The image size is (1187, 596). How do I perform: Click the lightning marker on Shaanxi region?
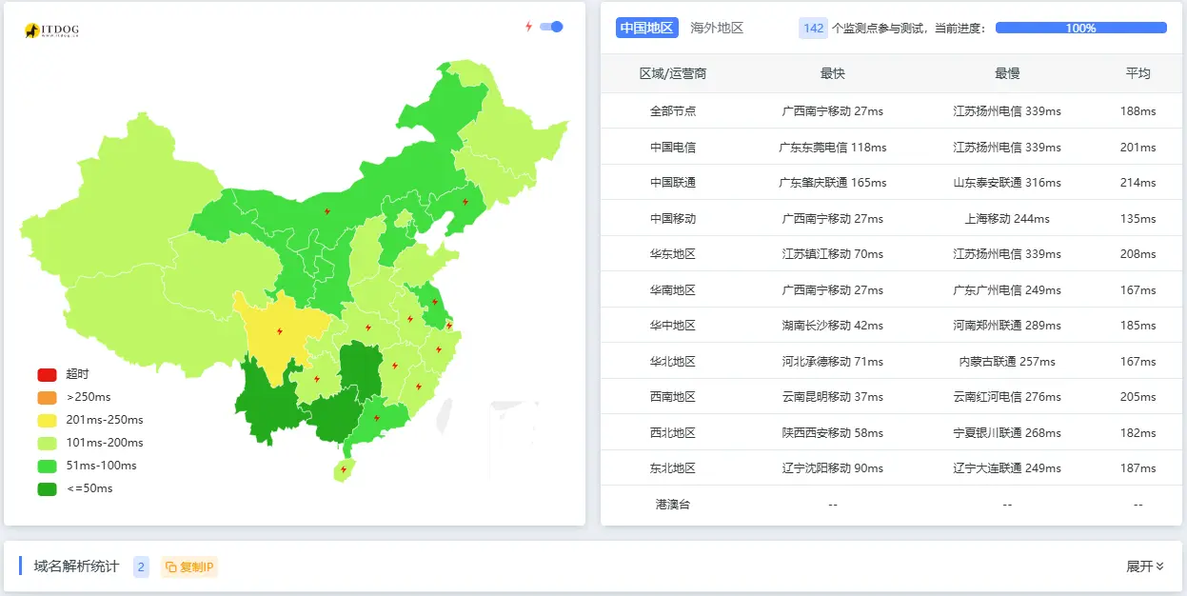coord(367,328)
